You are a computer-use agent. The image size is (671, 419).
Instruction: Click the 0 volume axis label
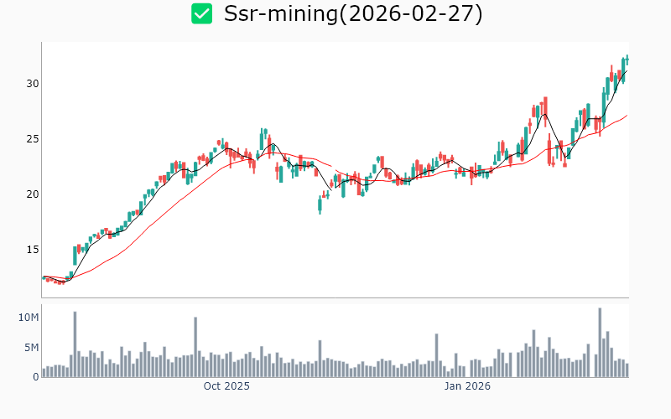pos(36,377)
